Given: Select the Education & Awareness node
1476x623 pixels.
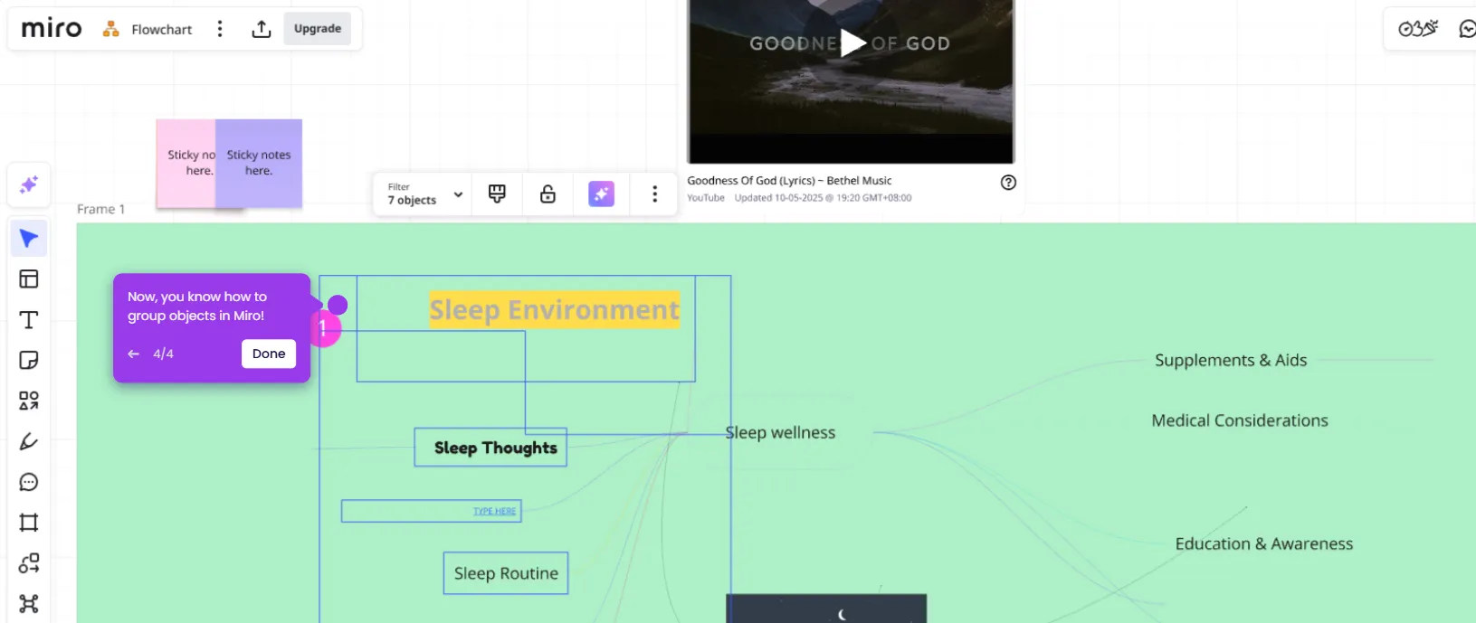Looking at the screenshot, I should (1264, 543).
